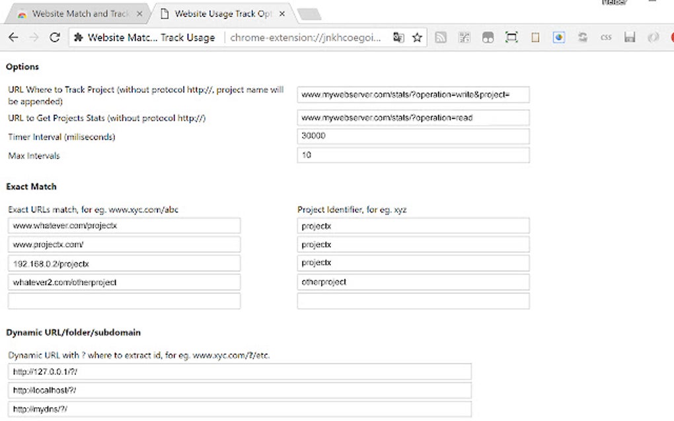Click the Max Intervals field showing 10
674x421 pixels.
pos(413,155)
